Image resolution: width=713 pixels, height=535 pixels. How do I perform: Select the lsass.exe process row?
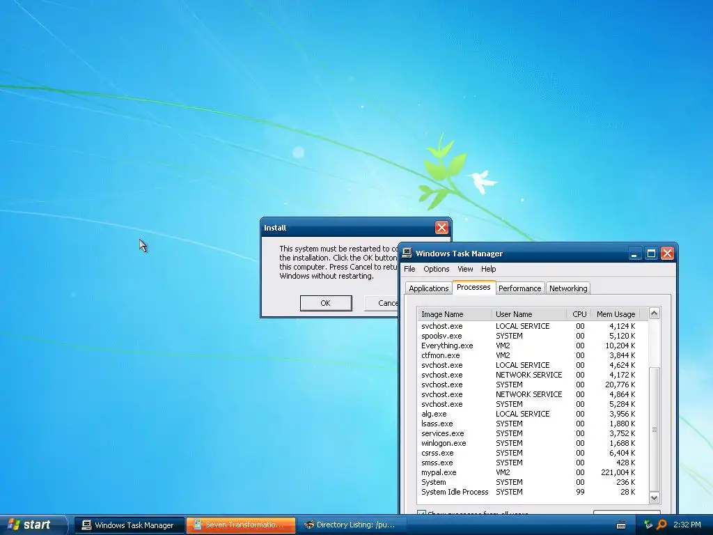[x=532, y=424]
